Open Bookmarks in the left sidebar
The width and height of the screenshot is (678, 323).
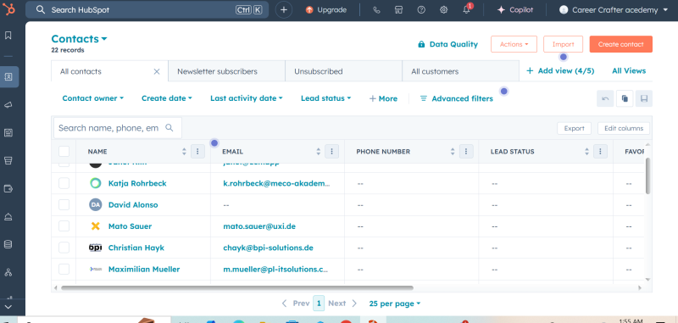(x=8, y=36)
